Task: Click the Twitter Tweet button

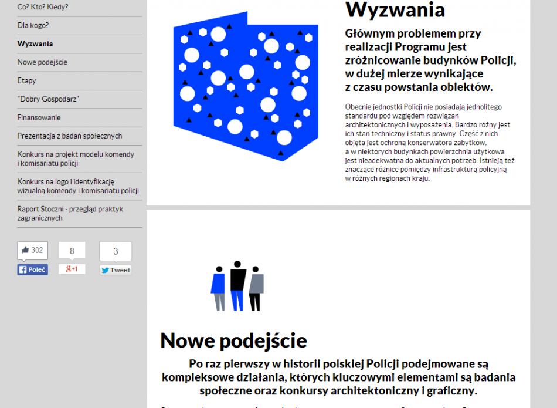Action: click(x=116, y=270)
